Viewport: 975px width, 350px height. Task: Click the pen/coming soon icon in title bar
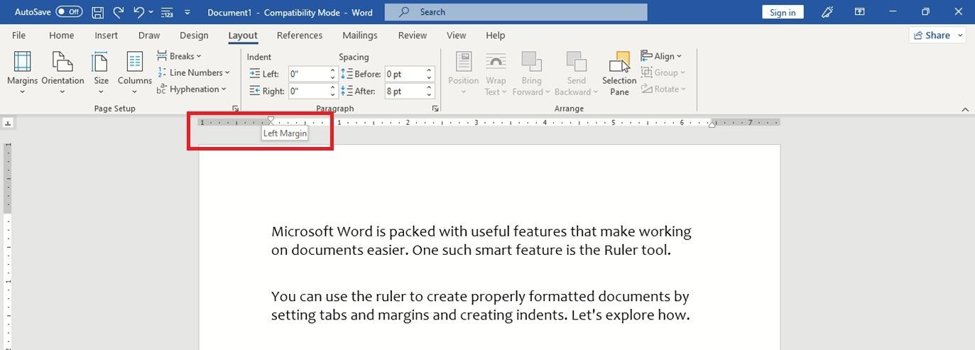click(827, 12)
